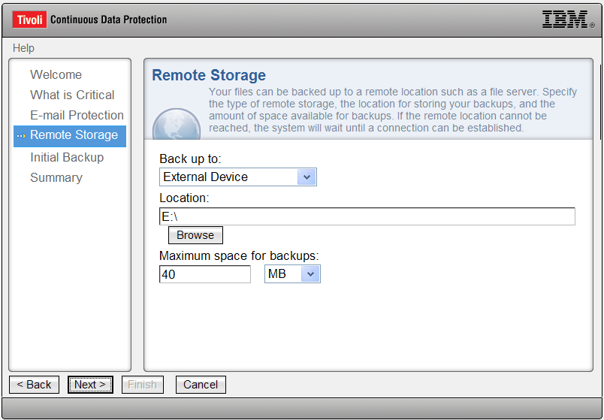Screen dimensions: 604x420
Task: Click the Tivoli logo badge
Action: [x=29, y=20]
